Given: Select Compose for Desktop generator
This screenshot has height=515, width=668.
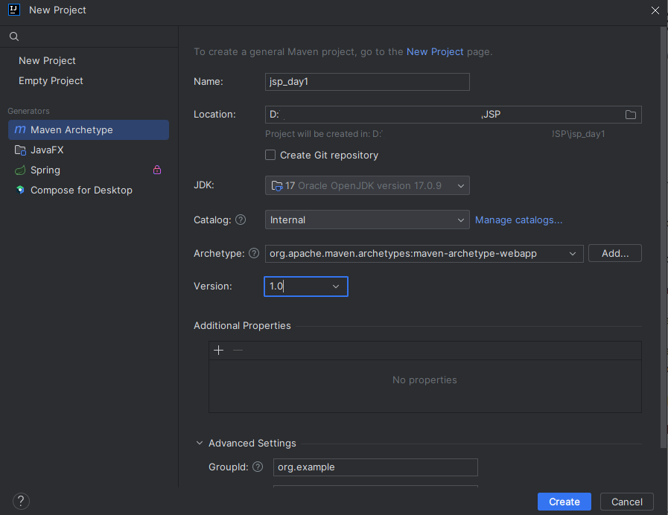Looking at the screenshot, I should tap(89, 191).
